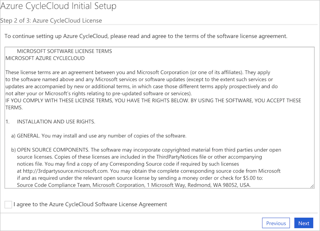Click the 'MICROSOFT AZURE CYCLECLOUD' line
320x231 pixels.
pyautogui.click(x=45, y=58)
